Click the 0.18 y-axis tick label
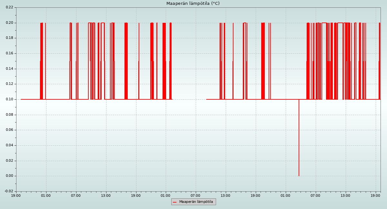Screen dimensions: 387x209 9,38
